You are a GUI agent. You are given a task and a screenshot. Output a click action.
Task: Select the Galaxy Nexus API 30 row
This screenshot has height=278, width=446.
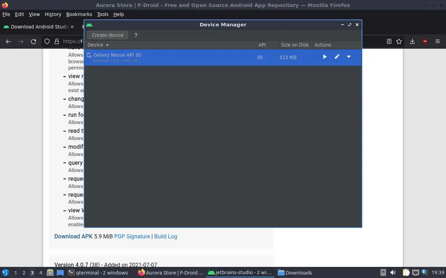(x=223, y=57)
